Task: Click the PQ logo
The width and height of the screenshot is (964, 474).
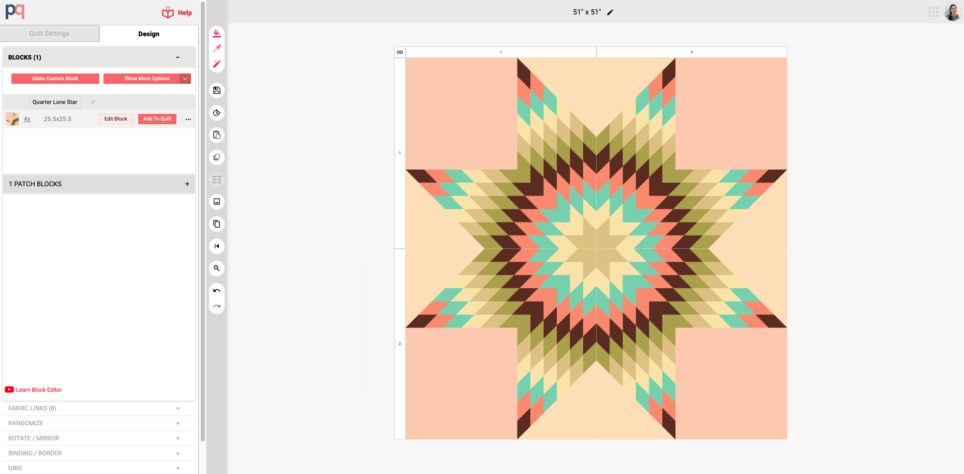Action: [15, 11]
